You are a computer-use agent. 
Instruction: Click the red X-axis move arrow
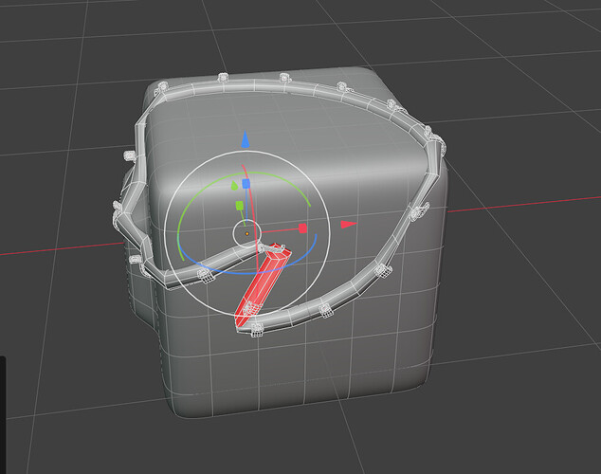point(349,224)
